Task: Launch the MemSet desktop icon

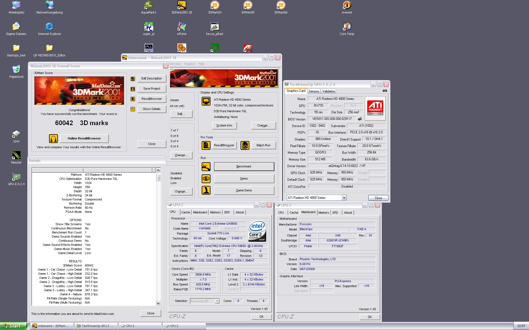Action: [16, 158]
